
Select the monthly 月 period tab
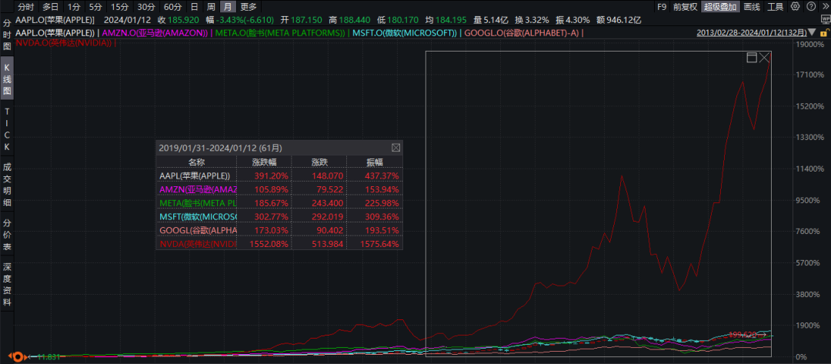(x=227, y=7)
